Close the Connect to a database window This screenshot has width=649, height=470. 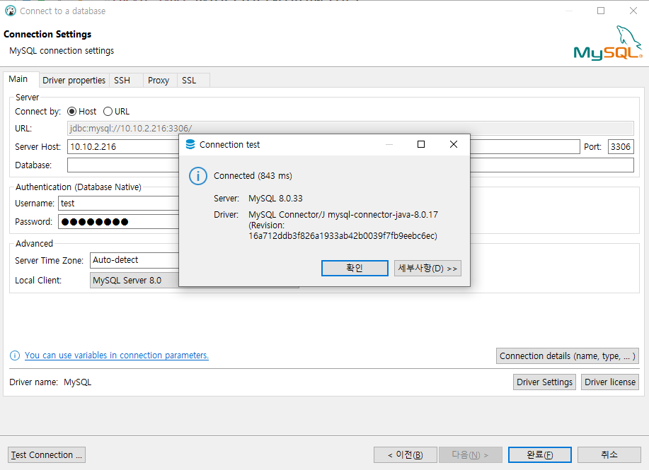pos(633,11)
